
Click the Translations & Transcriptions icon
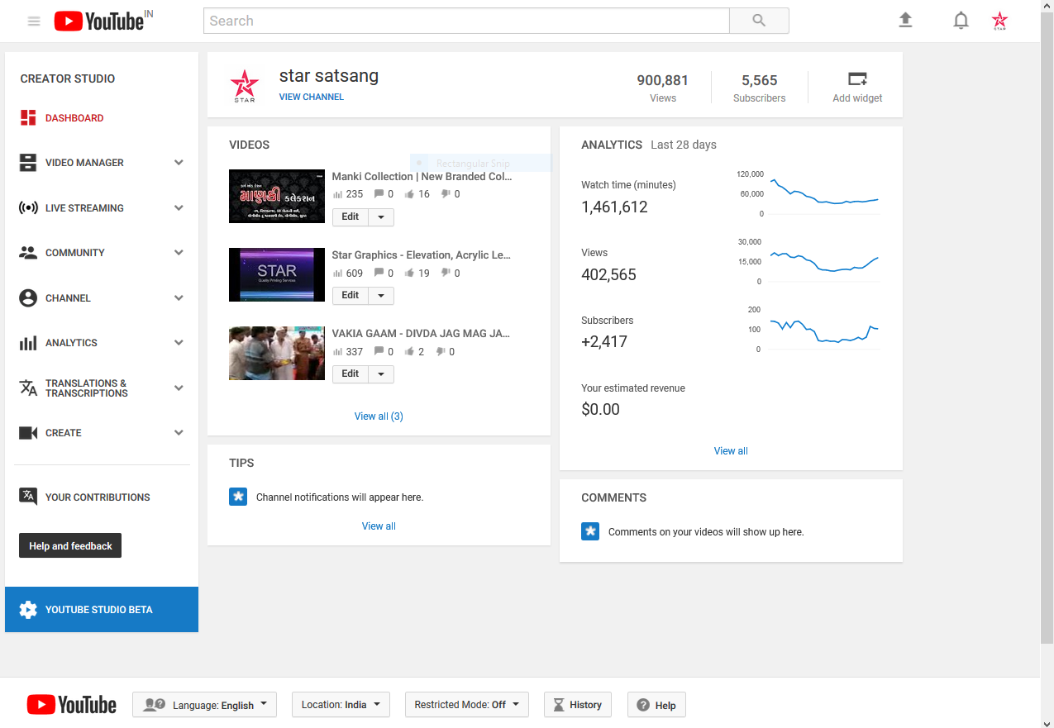point(28,388)
